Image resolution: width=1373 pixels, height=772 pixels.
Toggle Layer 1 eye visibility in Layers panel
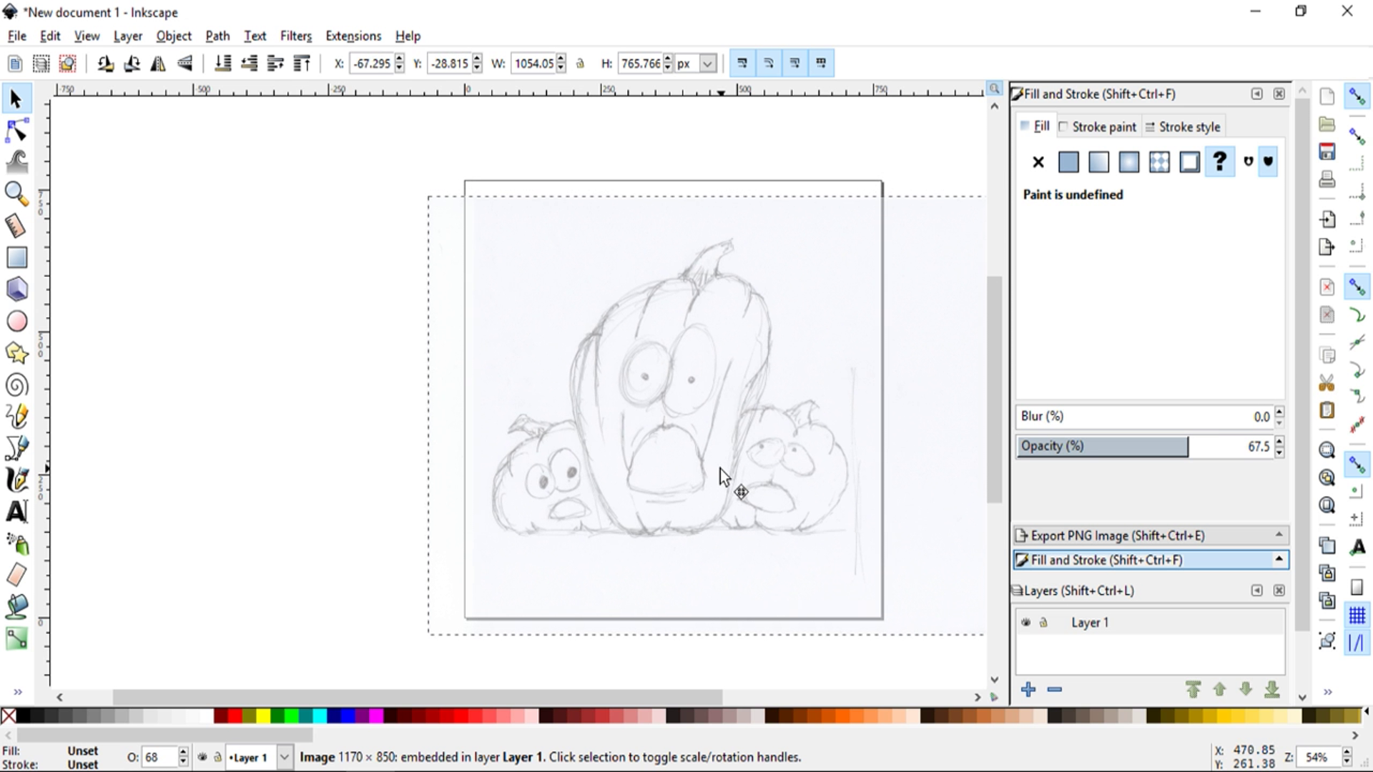(1026, 623)
